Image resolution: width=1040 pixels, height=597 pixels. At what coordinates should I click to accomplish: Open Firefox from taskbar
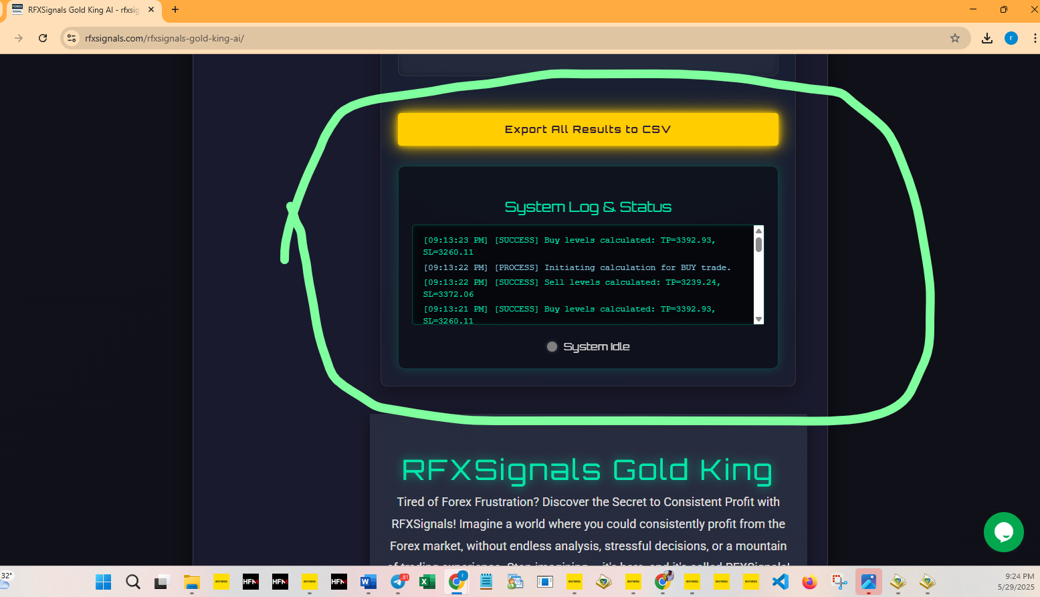[x=809, y=582]
